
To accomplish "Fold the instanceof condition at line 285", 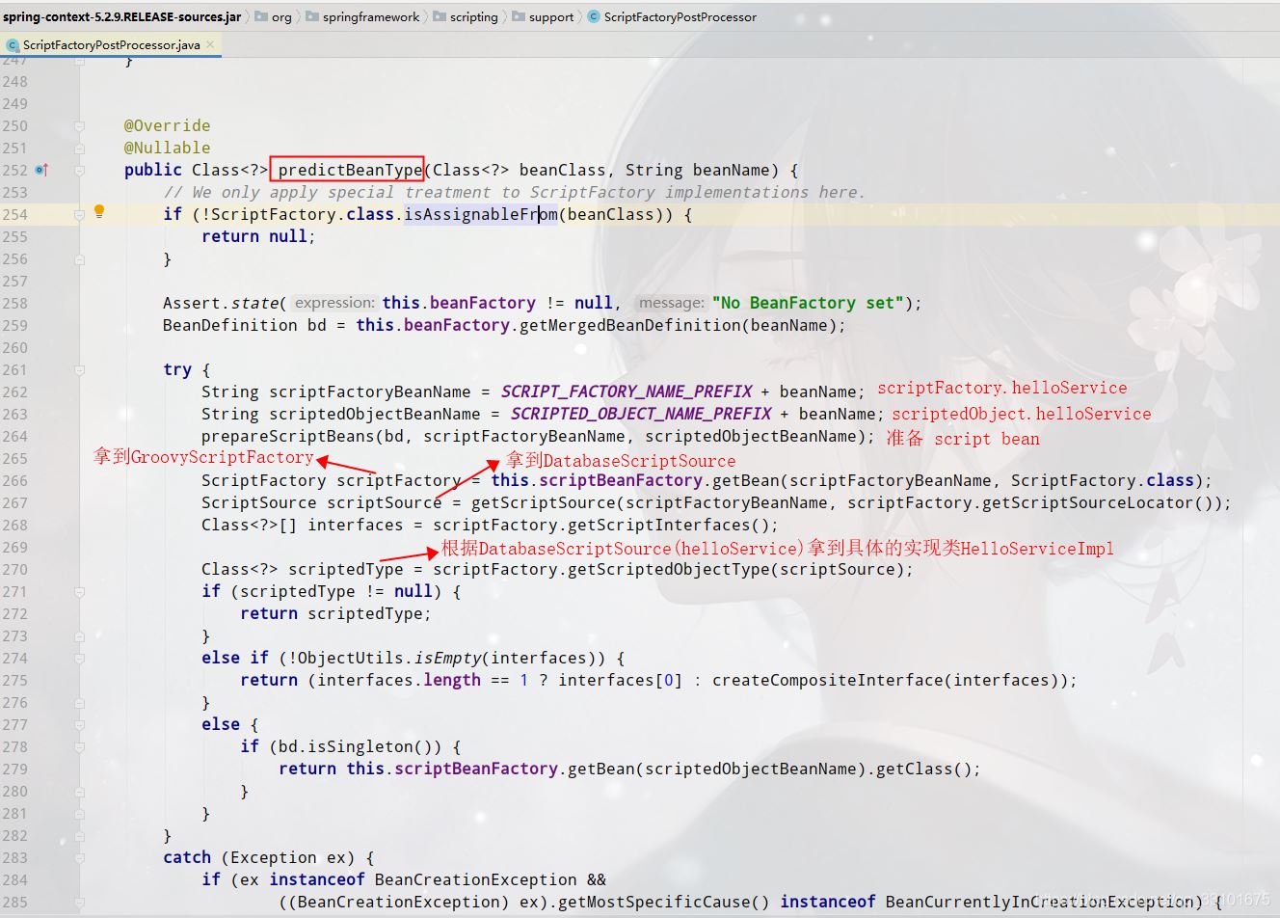I will click(79, 903).
